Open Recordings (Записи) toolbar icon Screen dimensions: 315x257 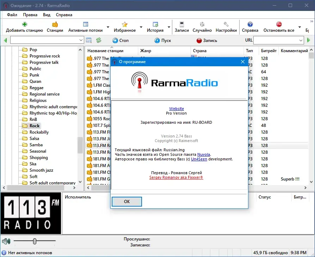[181, 25]
